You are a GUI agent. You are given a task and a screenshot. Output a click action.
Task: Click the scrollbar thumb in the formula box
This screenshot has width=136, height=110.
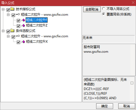click(132, 83)
